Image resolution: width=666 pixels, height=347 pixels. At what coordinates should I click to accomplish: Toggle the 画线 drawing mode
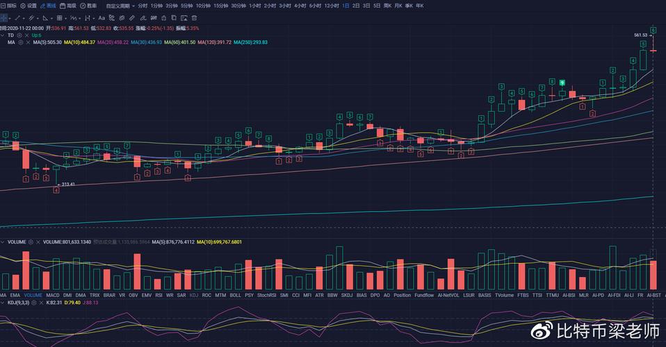pyautogui.click(x=48, y=6)
